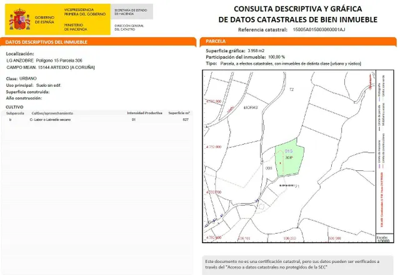This screenshot has height=275, width=400.
Task: Click the Intensidad Productiva column header
Action: [x=144, y=113]
